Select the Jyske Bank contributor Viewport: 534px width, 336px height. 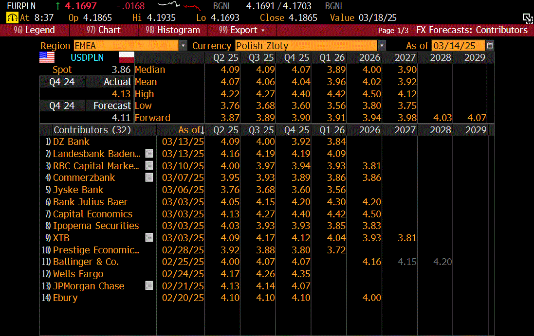pos(78,190)
